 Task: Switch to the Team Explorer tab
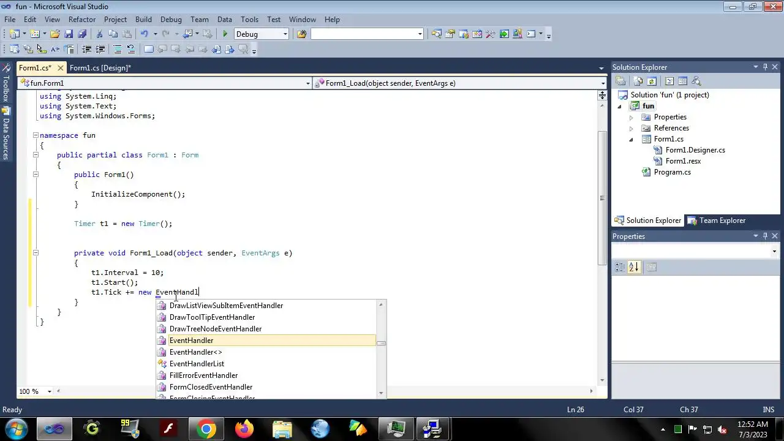715,221
